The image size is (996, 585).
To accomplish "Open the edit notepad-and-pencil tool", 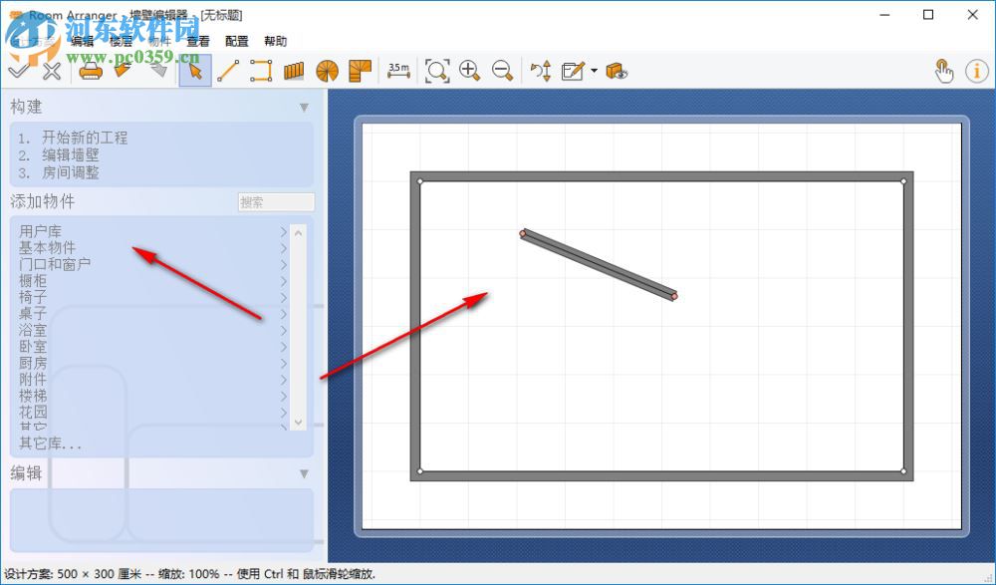I will coord(573,71).
